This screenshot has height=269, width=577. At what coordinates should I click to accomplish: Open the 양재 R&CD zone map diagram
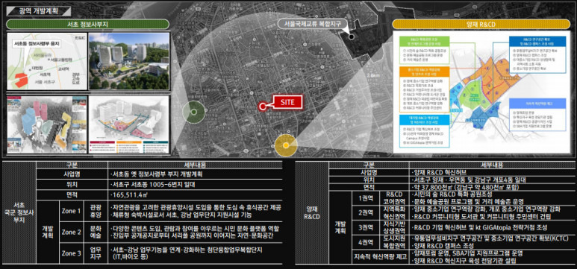[x=481, y=92]
